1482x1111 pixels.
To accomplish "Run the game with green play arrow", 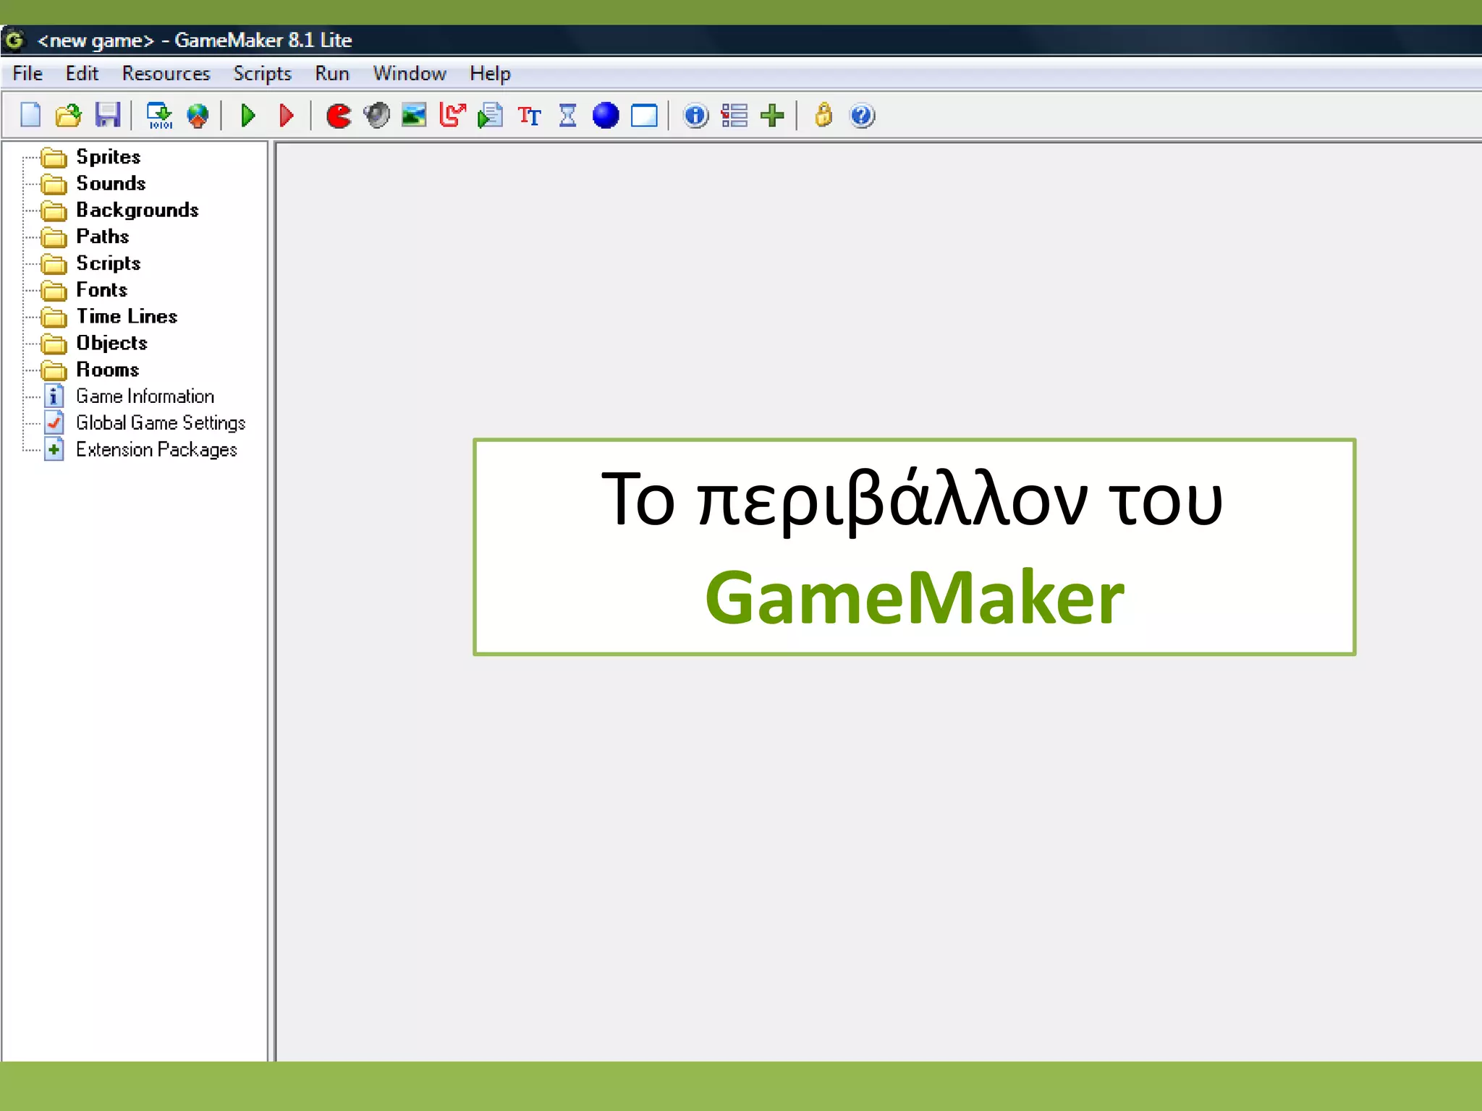I will tap(248, 115).
